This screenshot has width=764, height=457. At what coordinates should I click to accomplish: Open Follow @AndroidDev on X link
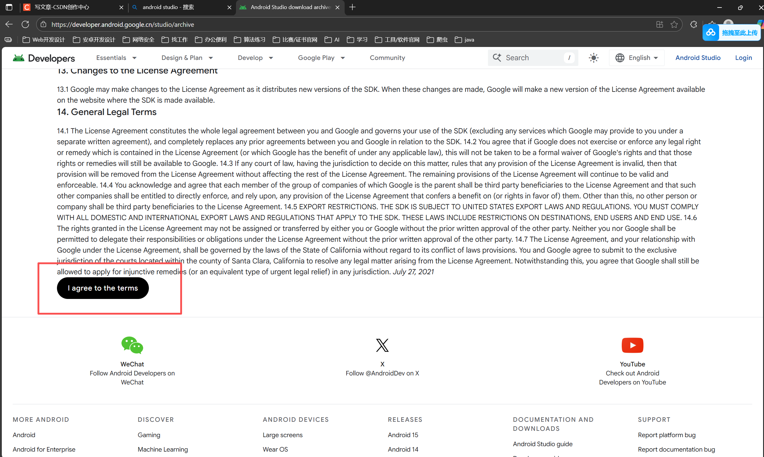point(382,373)
